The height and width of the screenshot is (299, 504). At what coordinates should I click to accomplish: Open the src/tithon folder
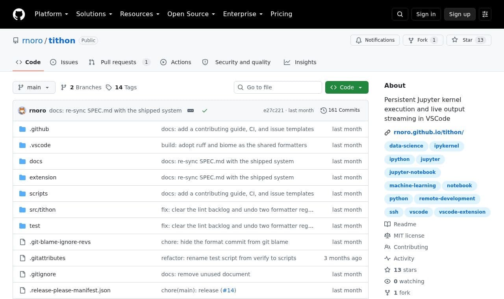pyautogui.click(x=43, y=210)
